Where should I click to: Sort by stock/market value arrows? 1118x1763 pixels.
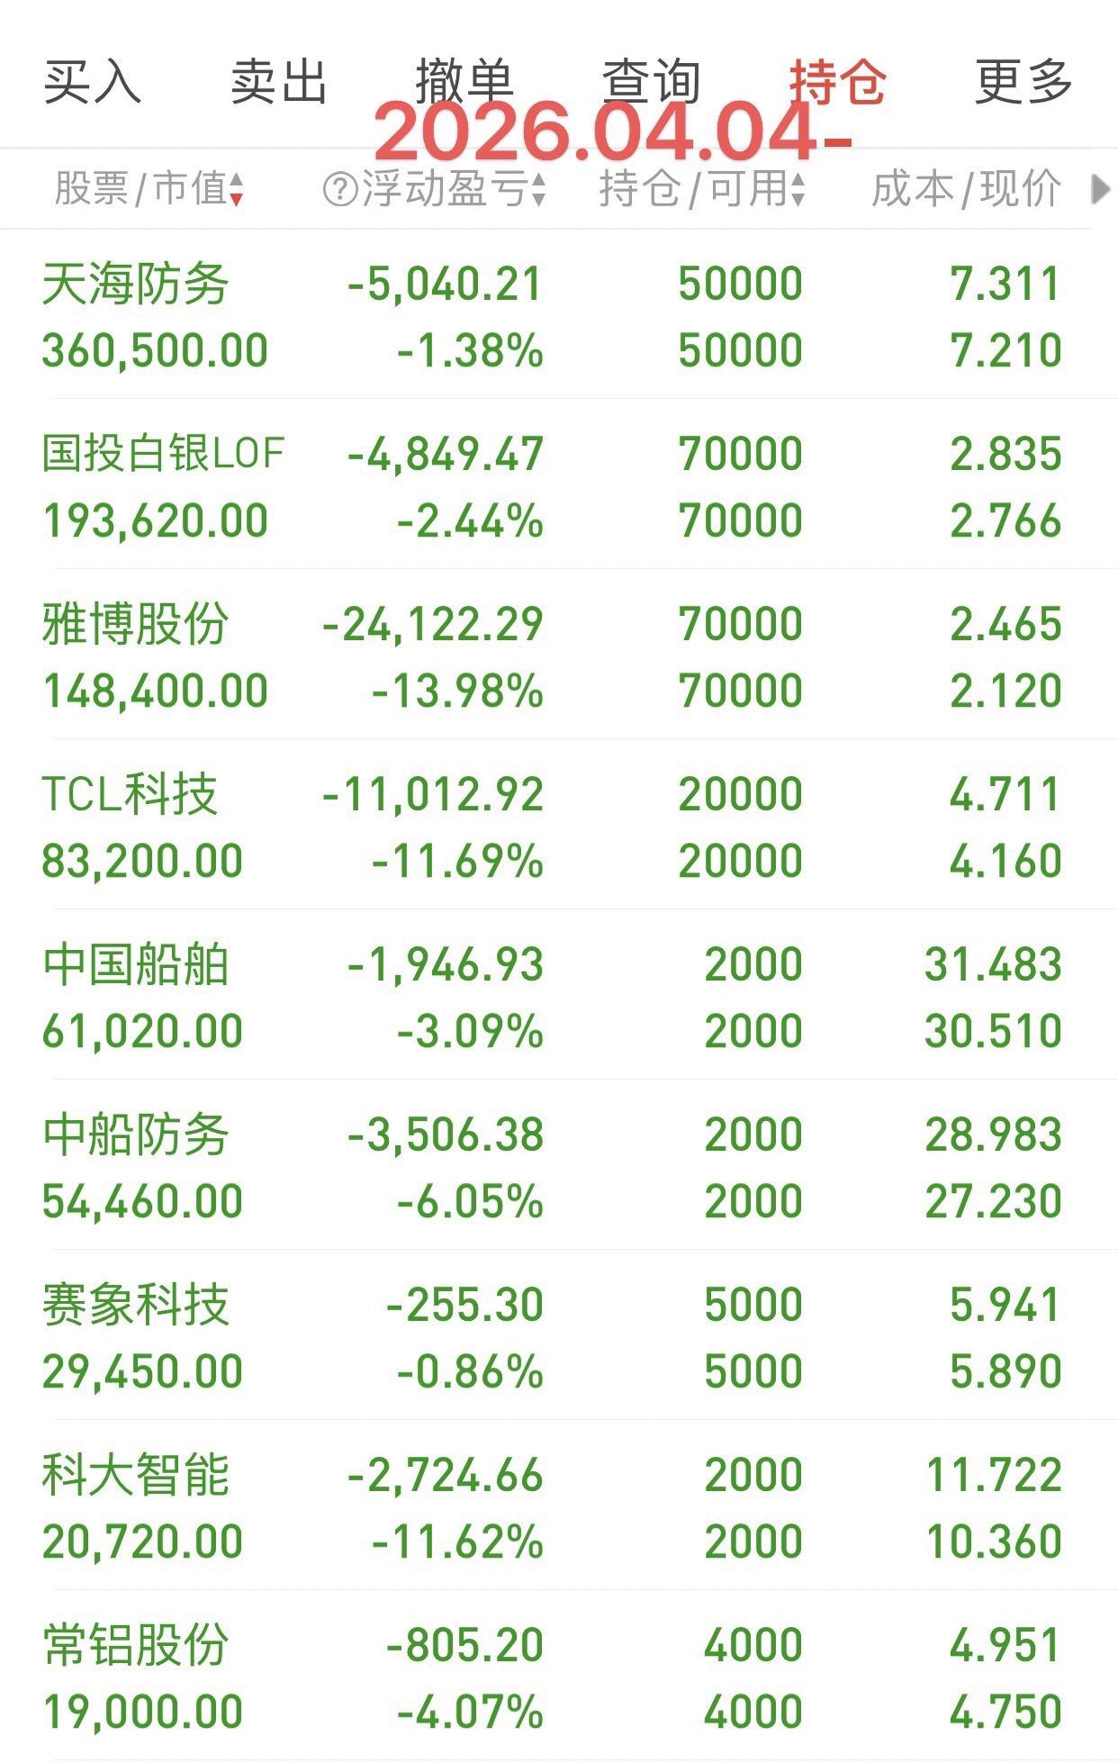click(236, 190)
